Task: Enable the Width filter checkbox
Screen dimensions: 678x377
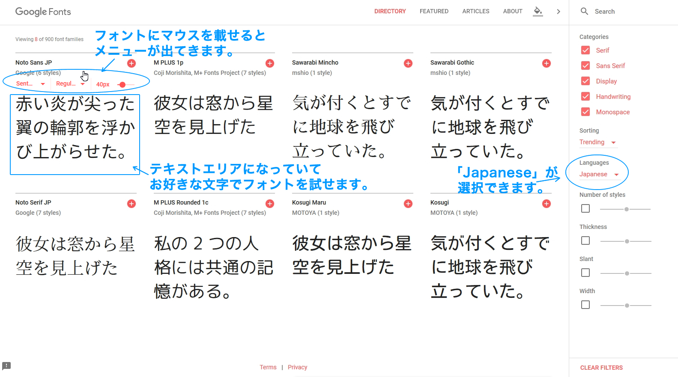Action: (585, 305)
